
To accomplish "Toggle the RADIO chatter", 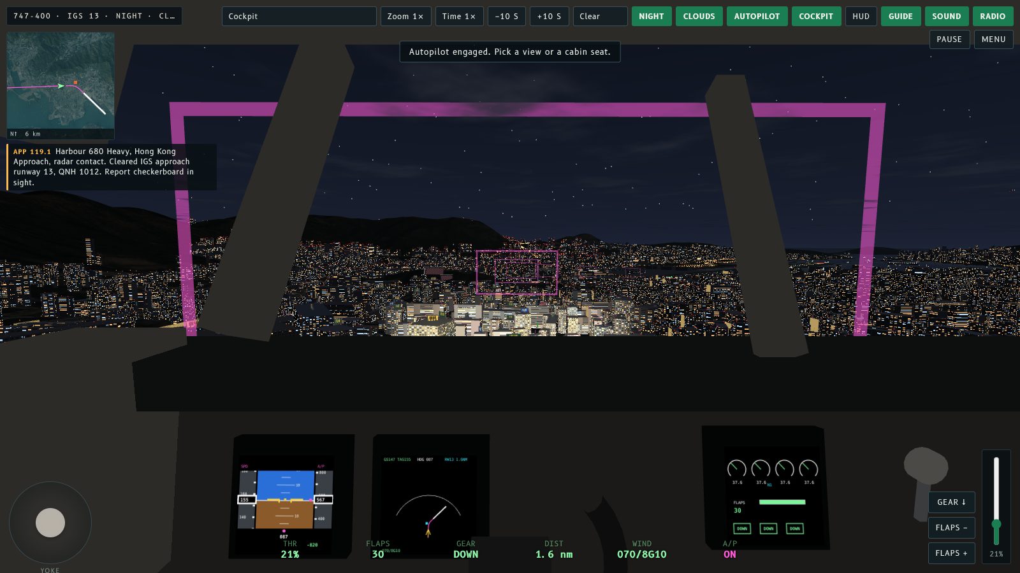I will (x=993, y=16).
